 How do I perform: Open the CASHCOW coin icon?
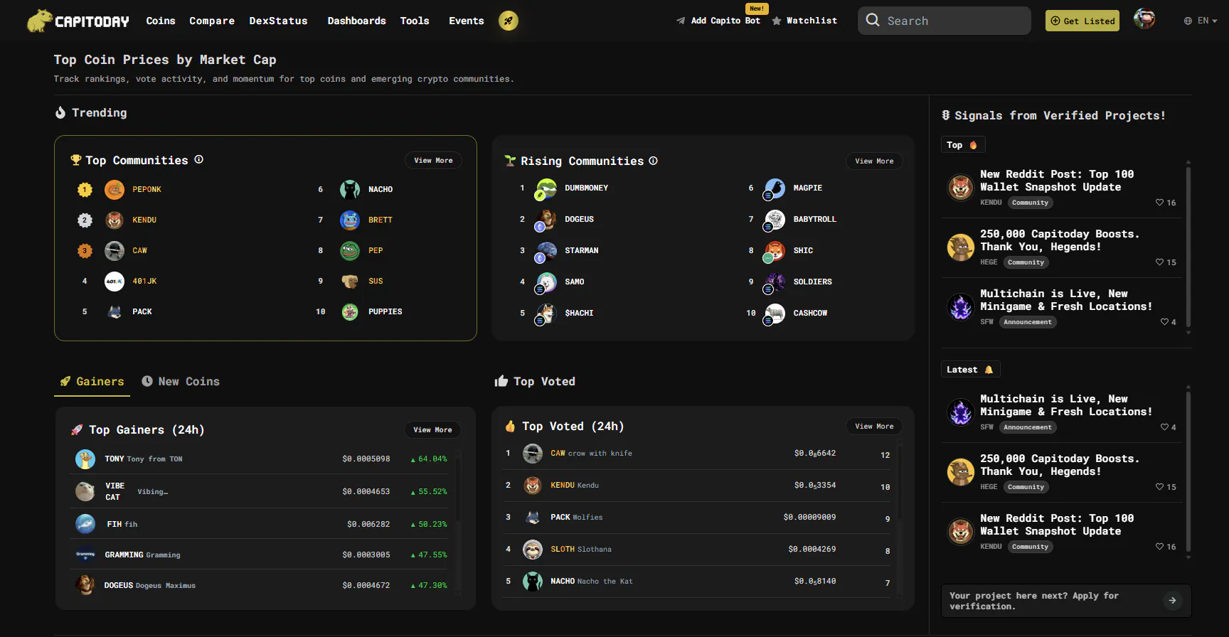[x=775, y=314]
